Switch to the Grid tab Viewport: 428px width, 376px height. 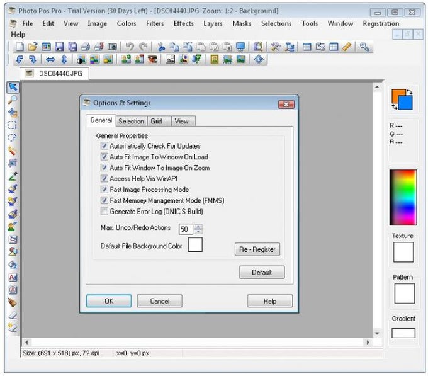pos(159,121)
